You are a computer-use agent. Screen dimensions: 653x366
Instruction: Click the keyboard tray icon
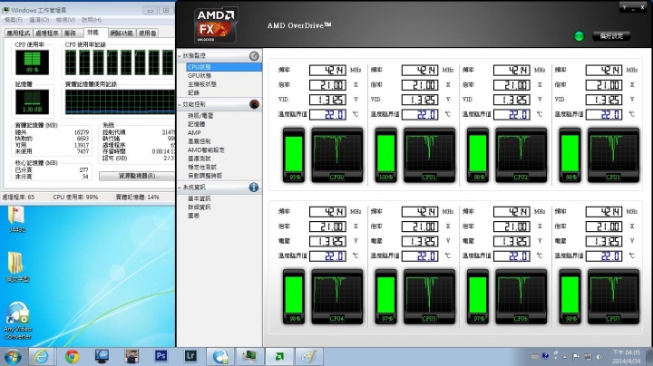(x=535, y=357)
